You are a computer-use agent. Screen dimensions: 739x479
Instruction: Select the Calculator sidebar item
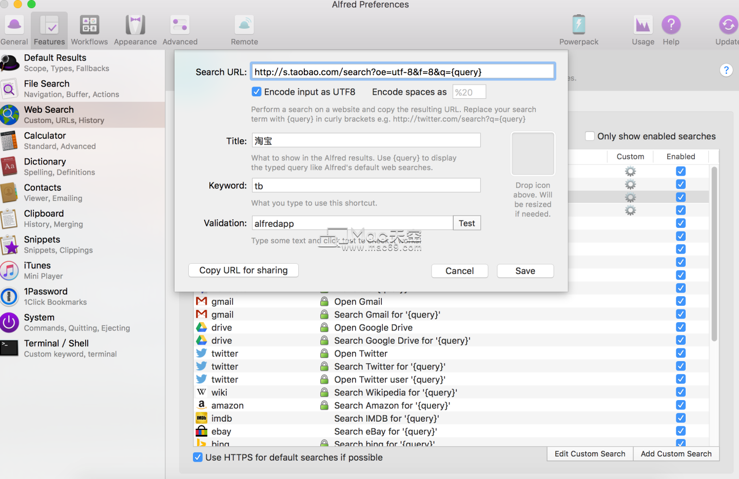[x=83, y=141]
